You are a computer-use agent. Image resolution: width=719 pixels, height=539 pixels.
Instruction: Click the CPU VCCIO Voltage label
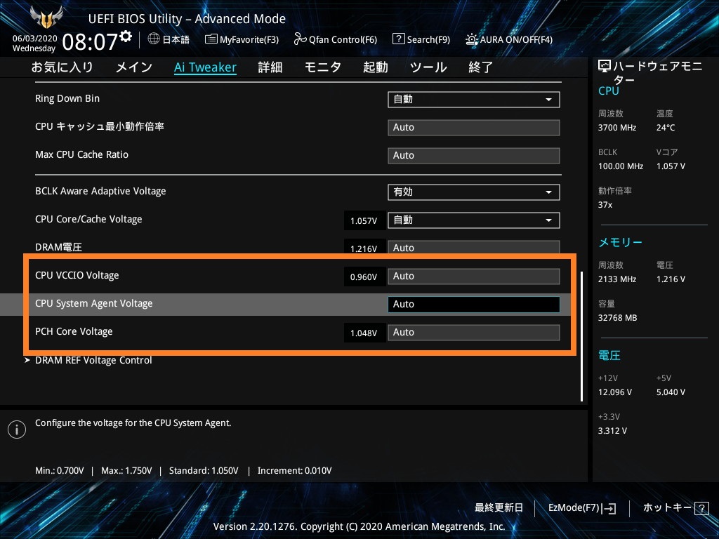77,275
